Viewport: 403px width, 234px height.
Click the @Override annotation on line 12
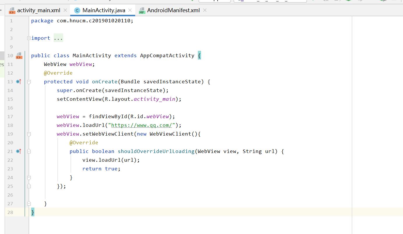[58, 73]
